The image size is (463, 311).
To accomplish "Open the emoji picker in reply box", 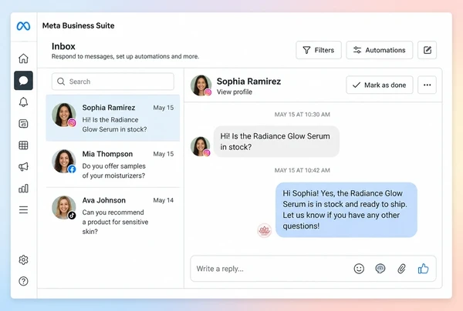I will click(x=359, y=269).
